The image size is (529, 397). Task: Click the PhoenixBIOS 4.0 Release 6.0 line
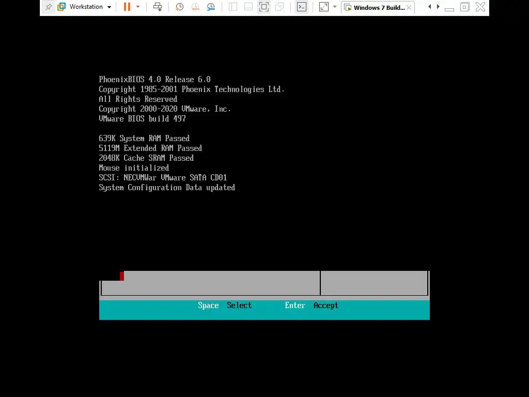[154, 79]
